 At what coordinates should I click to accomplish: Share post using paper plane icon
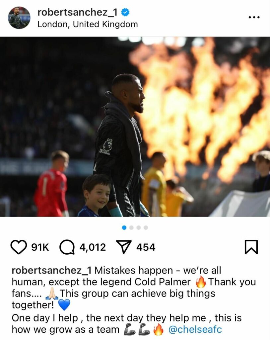(x=124, y=247)
